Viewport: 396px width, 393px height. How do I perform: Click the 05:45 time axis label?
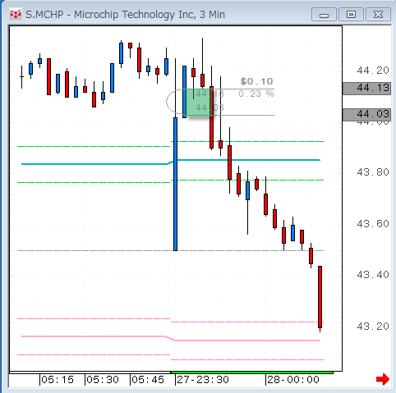coord(148,380)
